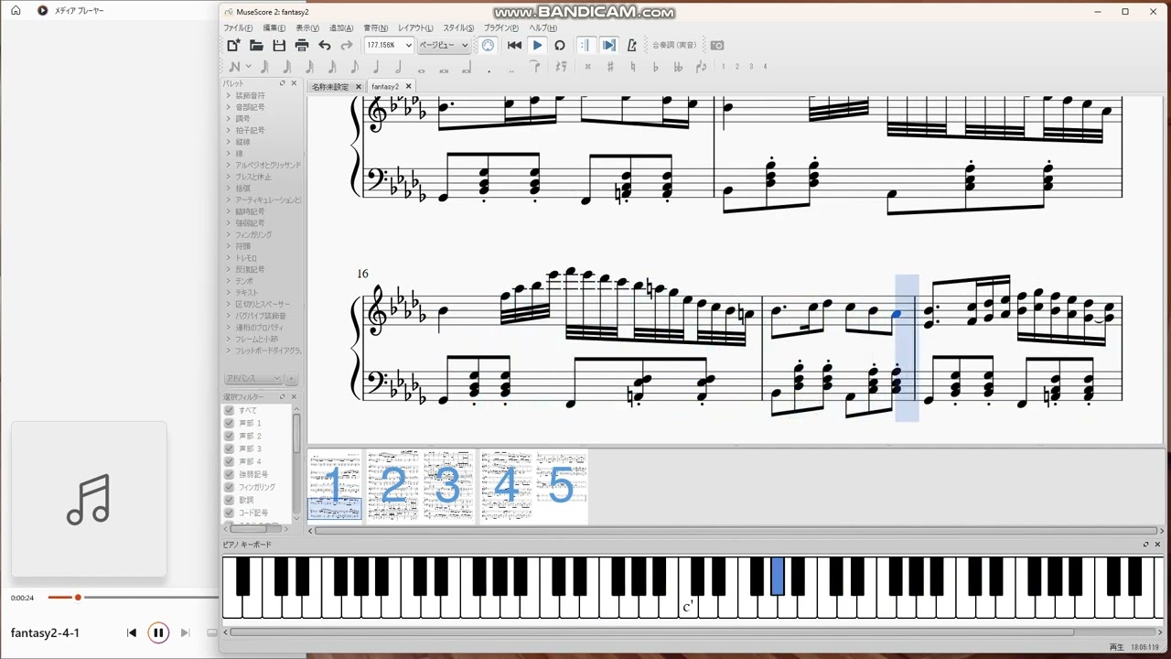Select half note duration
Screen dimensions: 1171x659
tap(399, 67)
